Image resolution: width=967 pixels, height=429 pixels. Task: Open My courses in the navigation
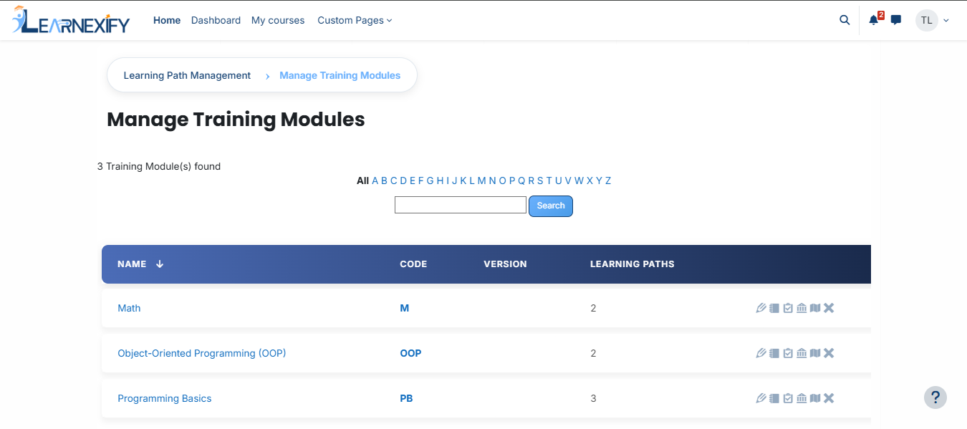click(x=278, y=20)
